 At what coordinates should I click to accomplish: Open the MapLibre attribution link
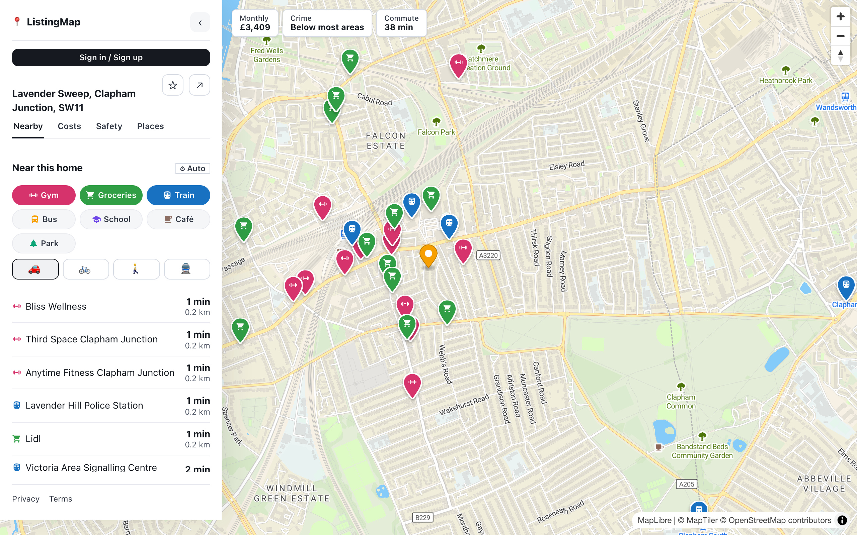click(654, 520)
